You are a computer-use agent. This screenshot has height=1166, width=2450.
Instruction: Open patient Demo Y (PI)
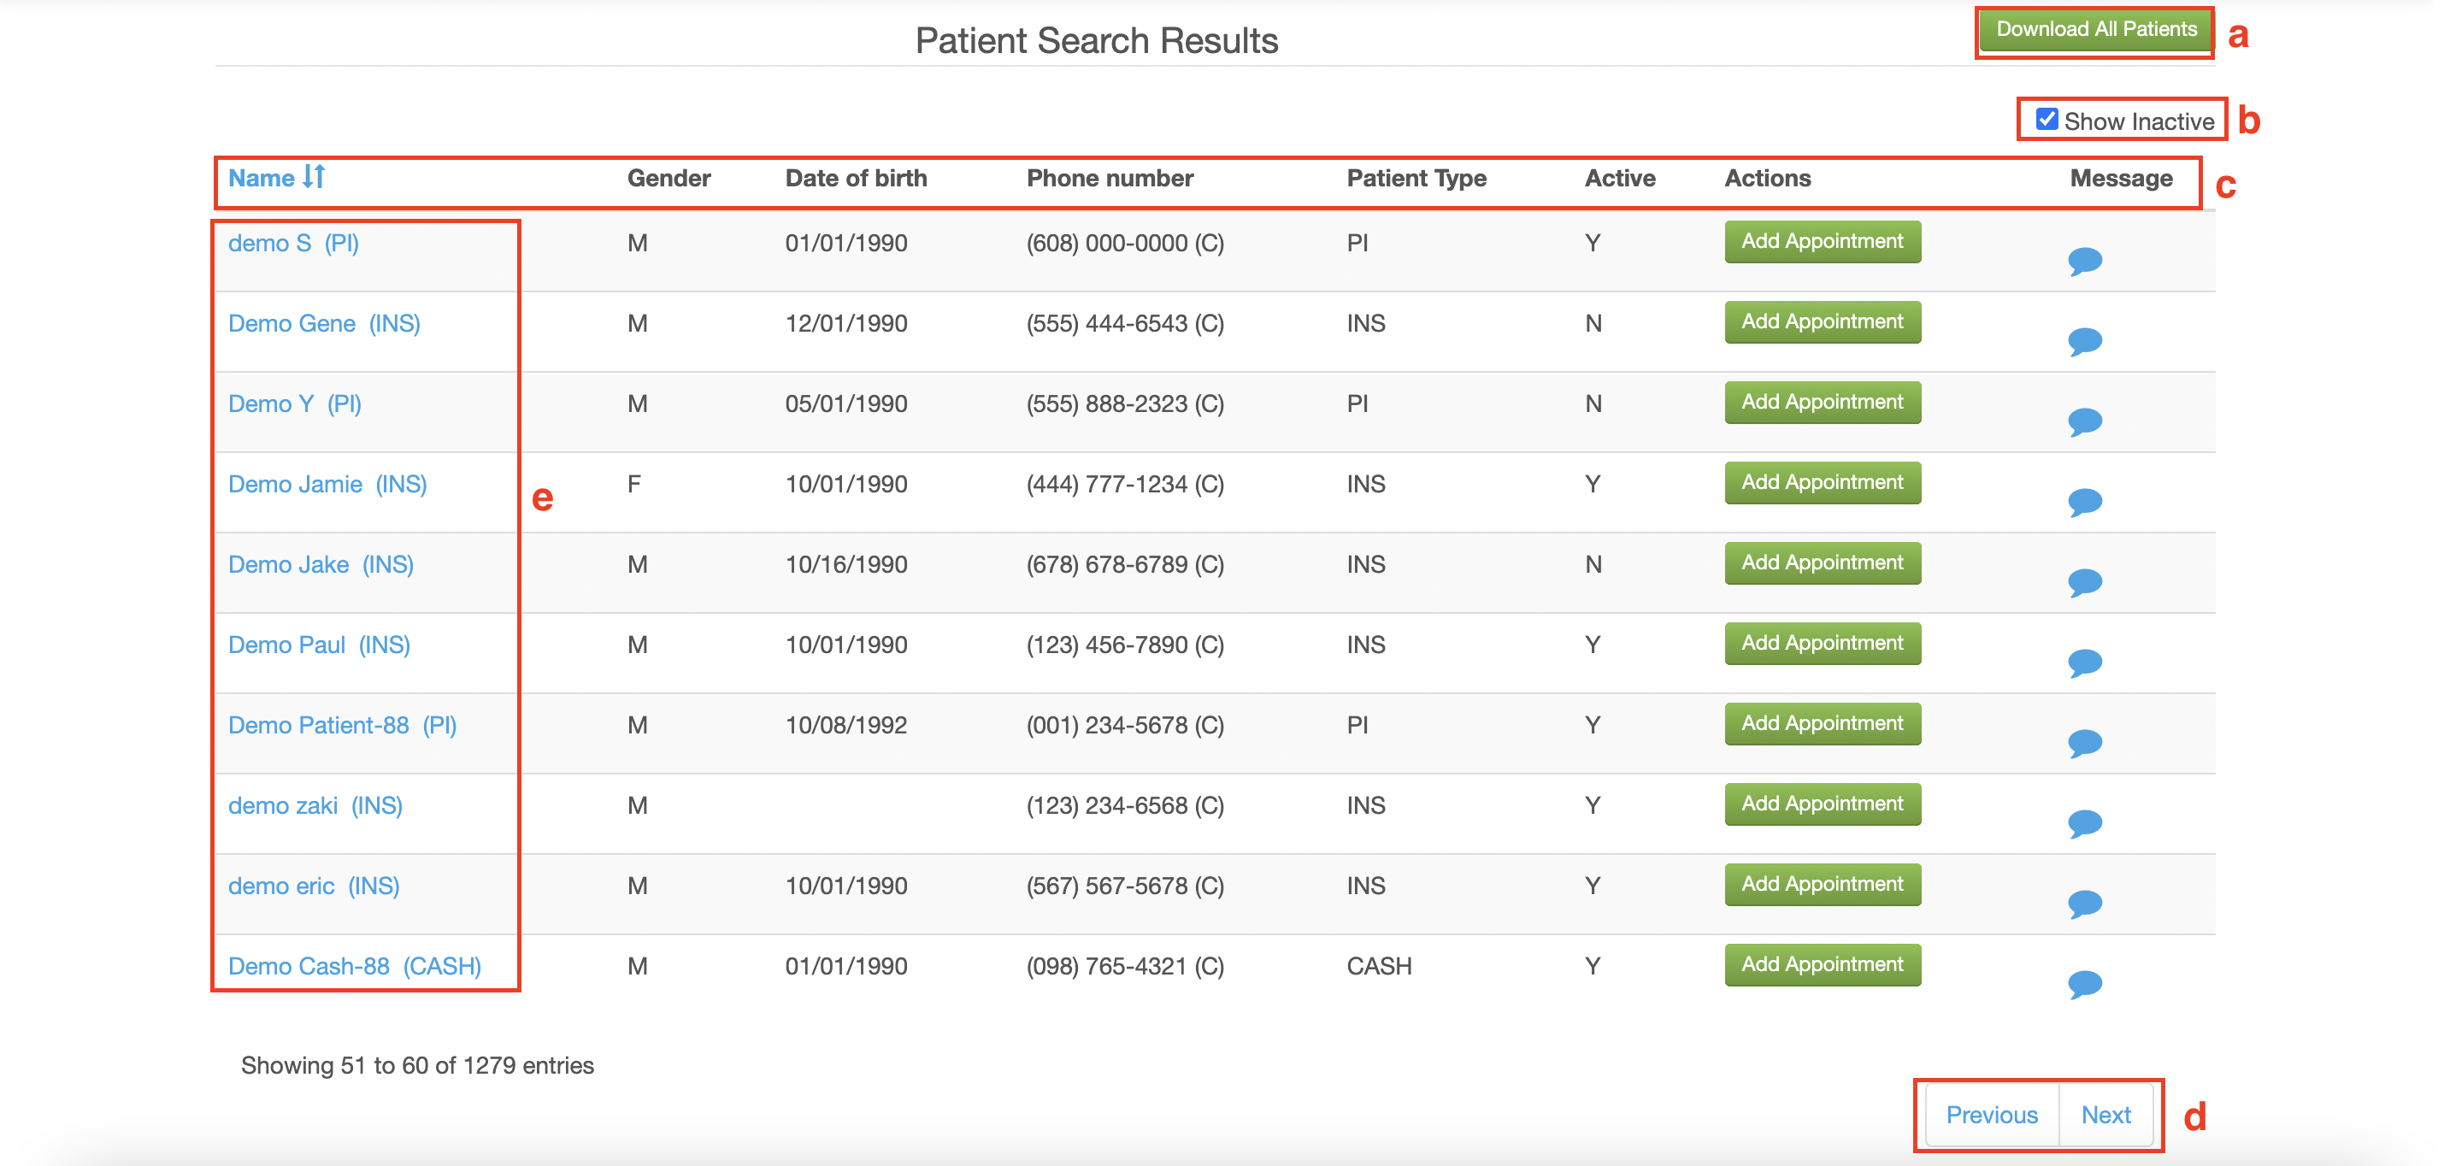point(295,404)
